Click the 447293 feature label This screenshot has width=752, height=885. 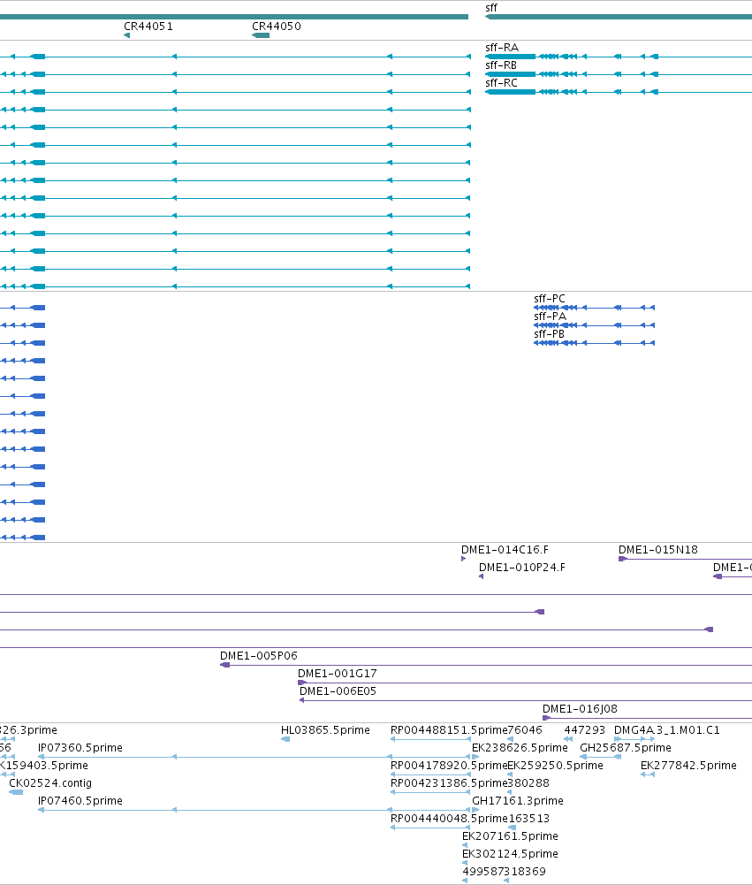(584, 729)
